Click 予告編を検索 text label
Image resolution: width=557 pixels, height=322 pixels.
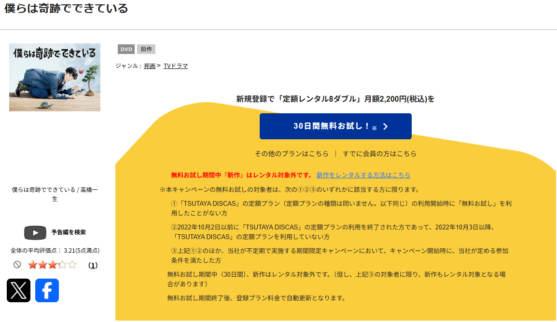pyautogui.click(x=69, y=232)
